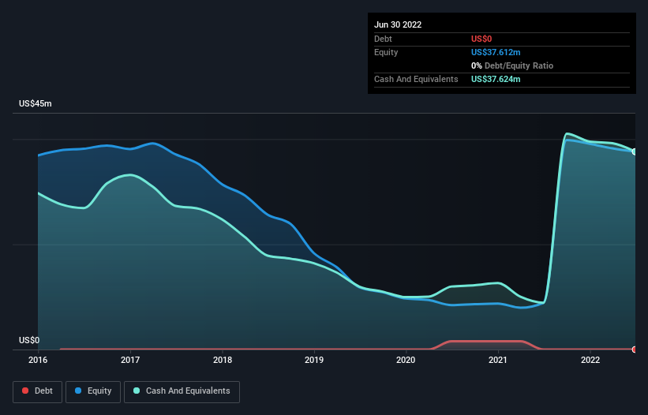The width and height of the screenshot is (648, 415).
Task: Select the 2022 x-axis label
Action: pyautogui.click(x=590, y=360)
